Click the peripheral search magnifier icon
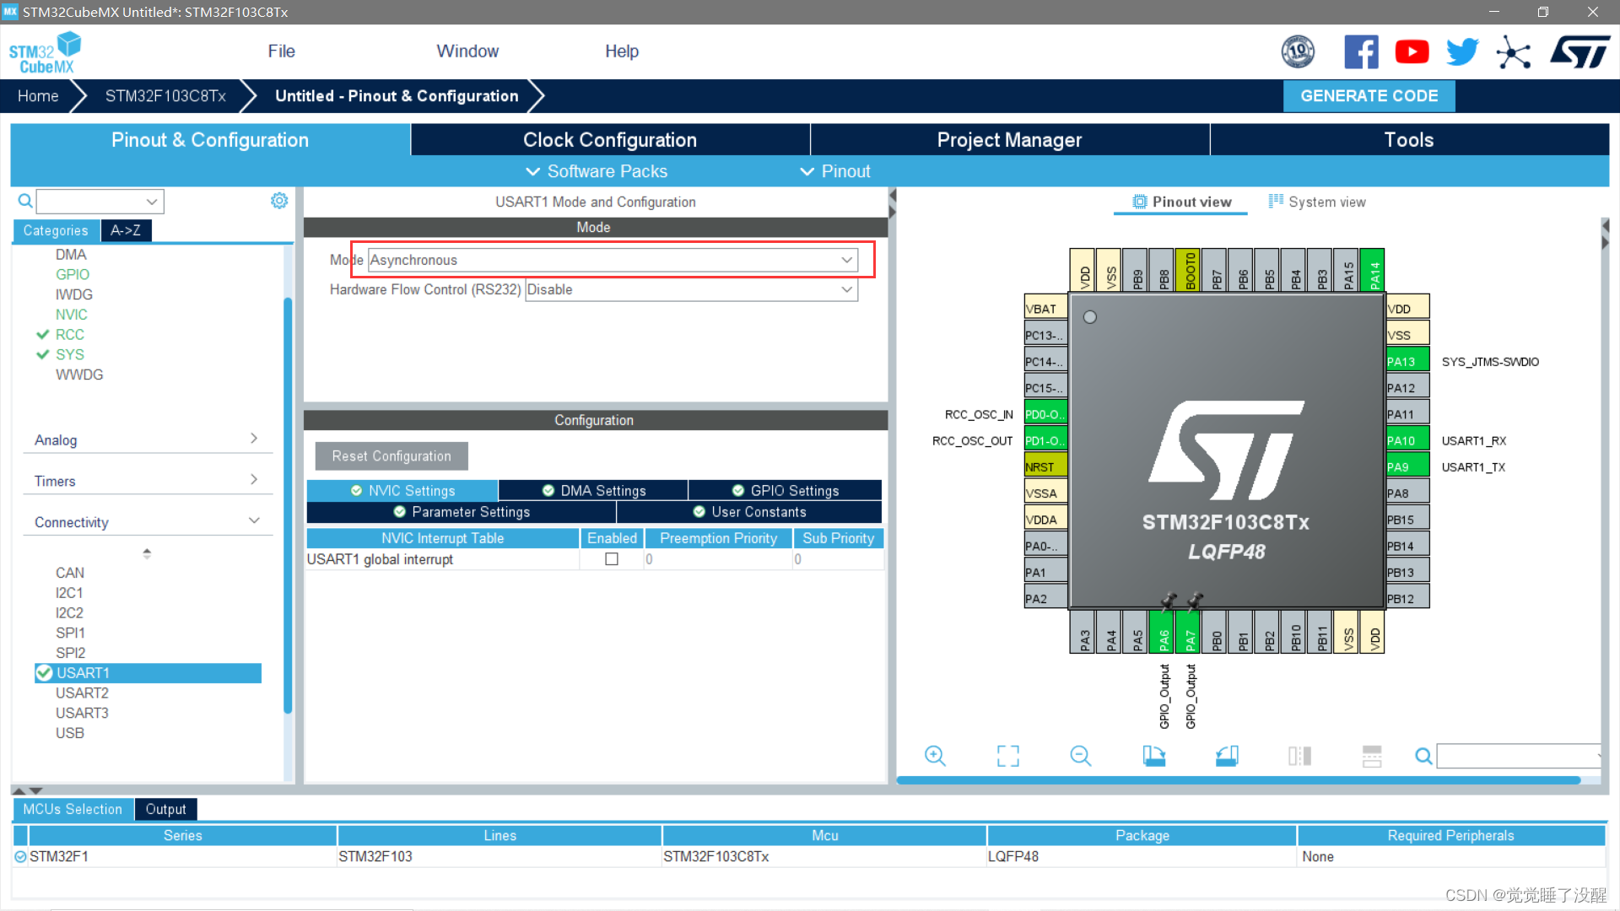The height and width of the screenshot is (911, 1620). click(x=25, y=201)
